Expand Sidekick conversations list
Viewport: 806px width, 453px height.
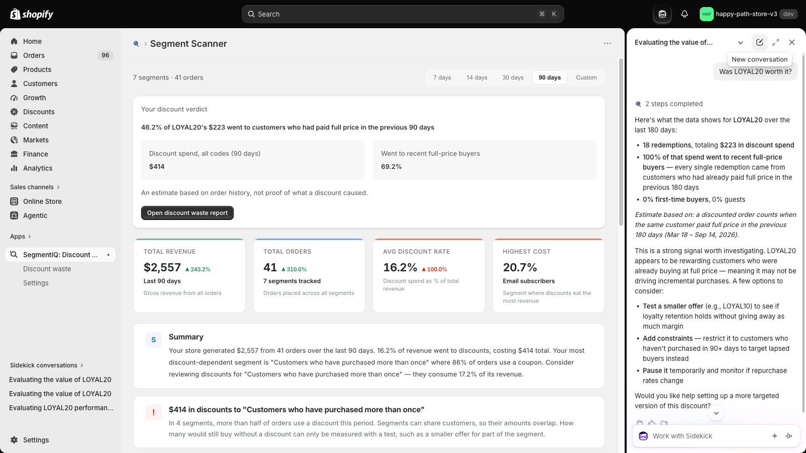coord(47,365)
